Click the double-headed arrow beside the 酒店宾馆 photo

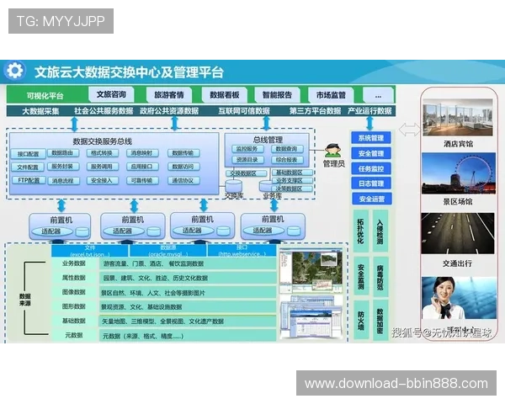(409, 130)
